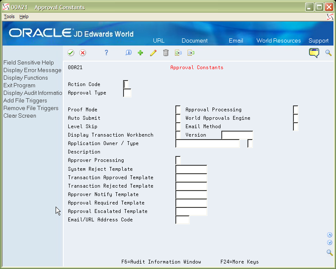Minimize the Approval Constants window
The width and height of the screenshot is (336, 269).
click(x=309, y=7)
